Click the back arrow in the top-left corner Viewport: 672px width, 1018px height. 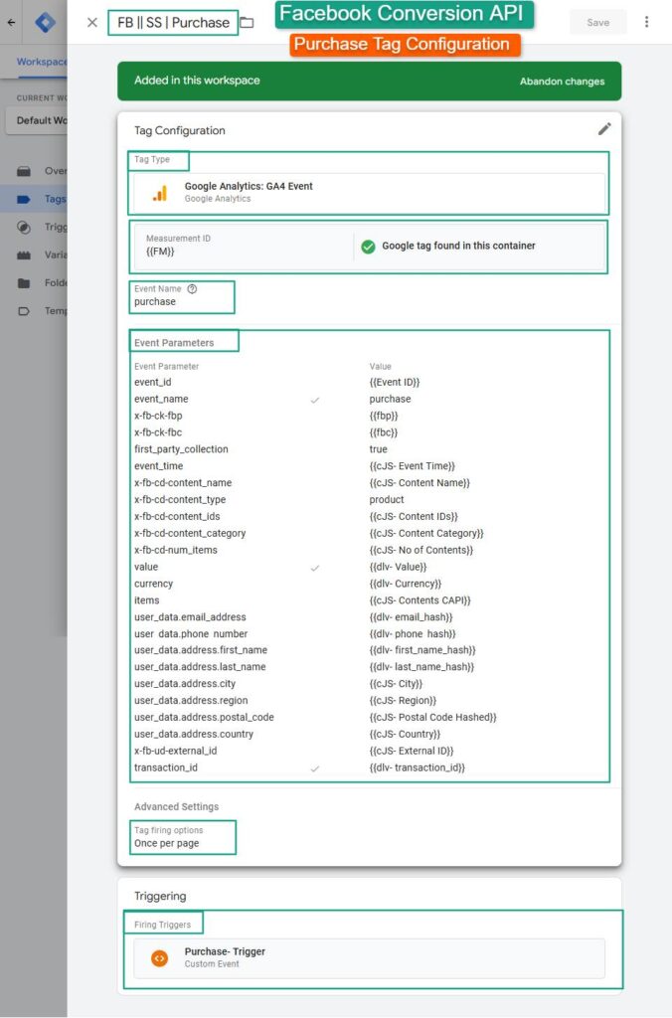[x=11, y=22]
